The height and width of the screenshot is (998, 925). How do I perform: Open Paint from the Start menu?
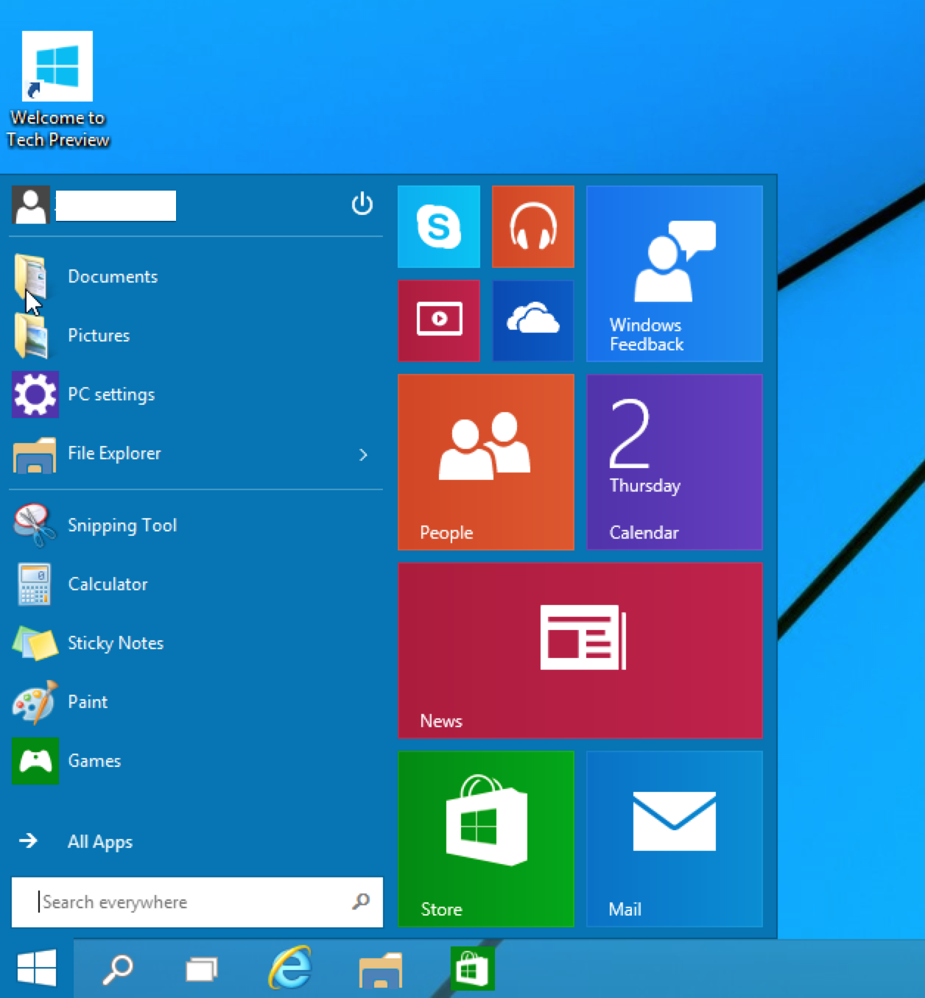pyautogui.click(x=87, y=701)
